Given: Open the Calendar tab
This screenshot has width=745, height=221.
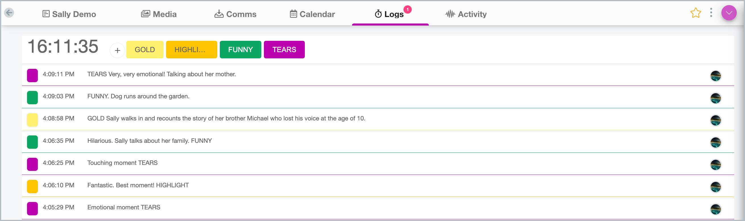Looking at the screenshot, I should coord(312,14).
